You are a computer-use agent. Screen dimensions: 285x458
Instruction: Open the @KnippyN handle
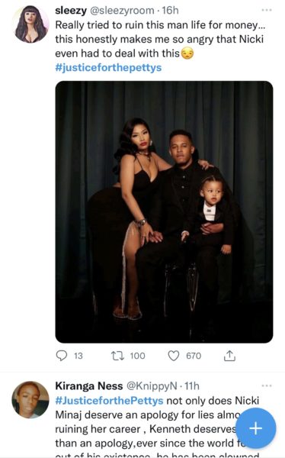tap(152, 385)
